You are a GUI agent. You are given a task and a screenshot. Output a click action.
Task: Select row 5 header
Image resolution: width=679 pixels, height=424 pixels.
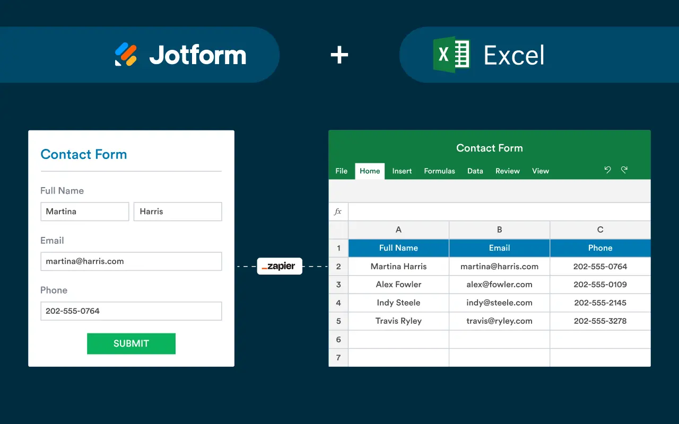click(338, 321)
